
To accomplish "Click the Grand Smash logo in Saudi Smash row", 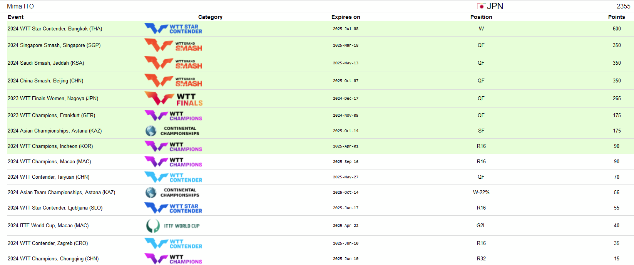I will tap(173, 63).
